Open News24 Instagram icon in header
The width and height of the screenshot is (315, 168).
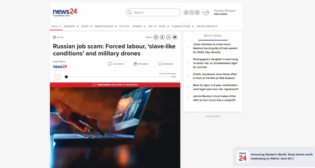[197, 13]
